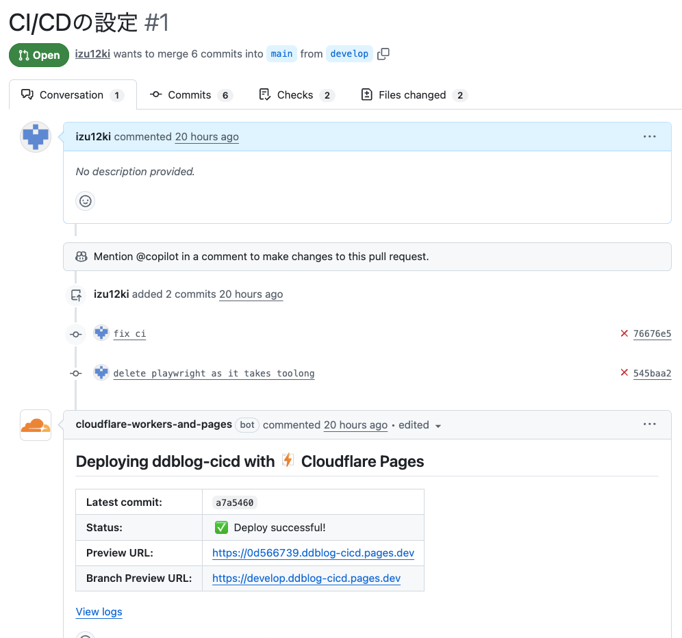The width and height of the screenshot is (682, 638).
Task: Open commit hash 76676e5
Action: (652, 334)
